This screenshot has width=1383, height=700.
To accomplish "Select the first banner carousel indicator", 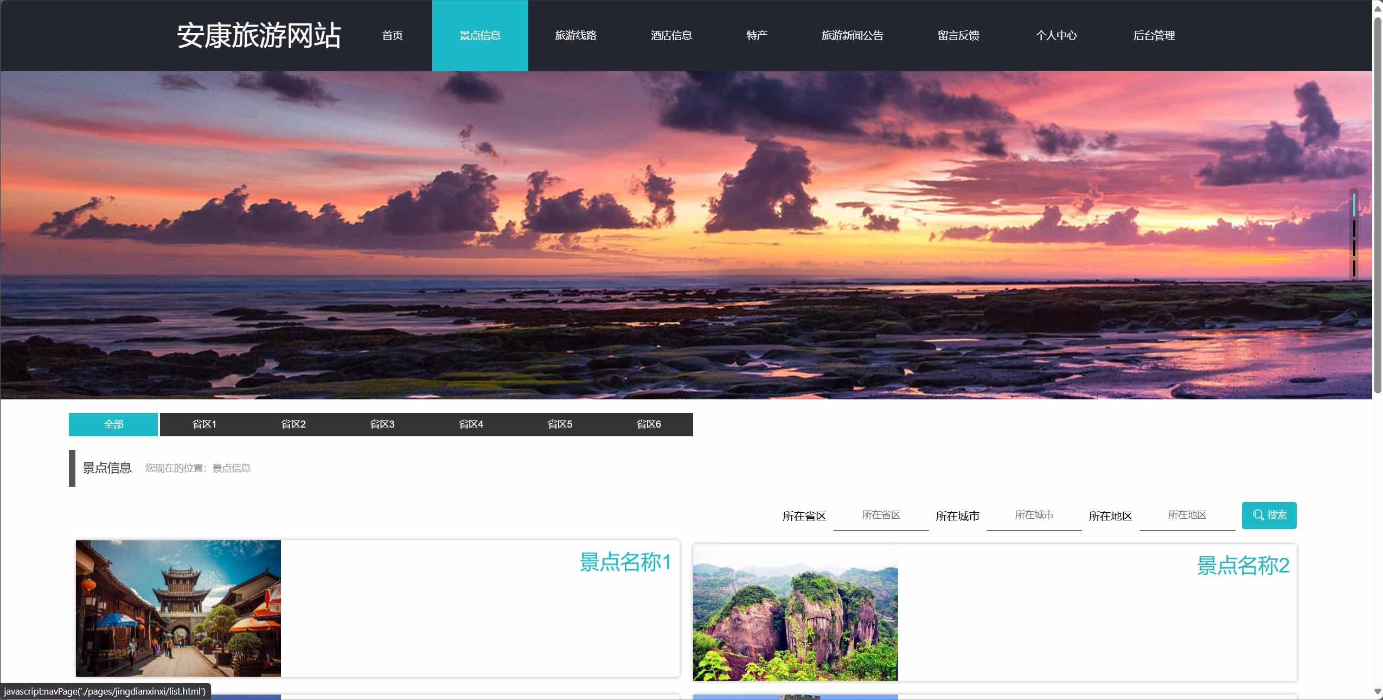I will (1354, 205).
